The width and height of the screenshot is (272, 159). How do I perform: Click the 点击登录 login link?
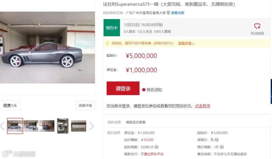pyautogui.click(x=202, y=106)
